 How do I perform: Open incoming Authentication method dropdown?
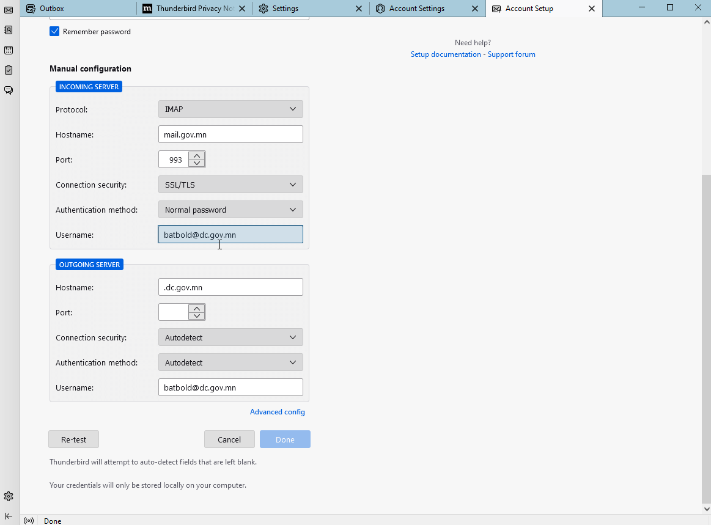point(230,210)
